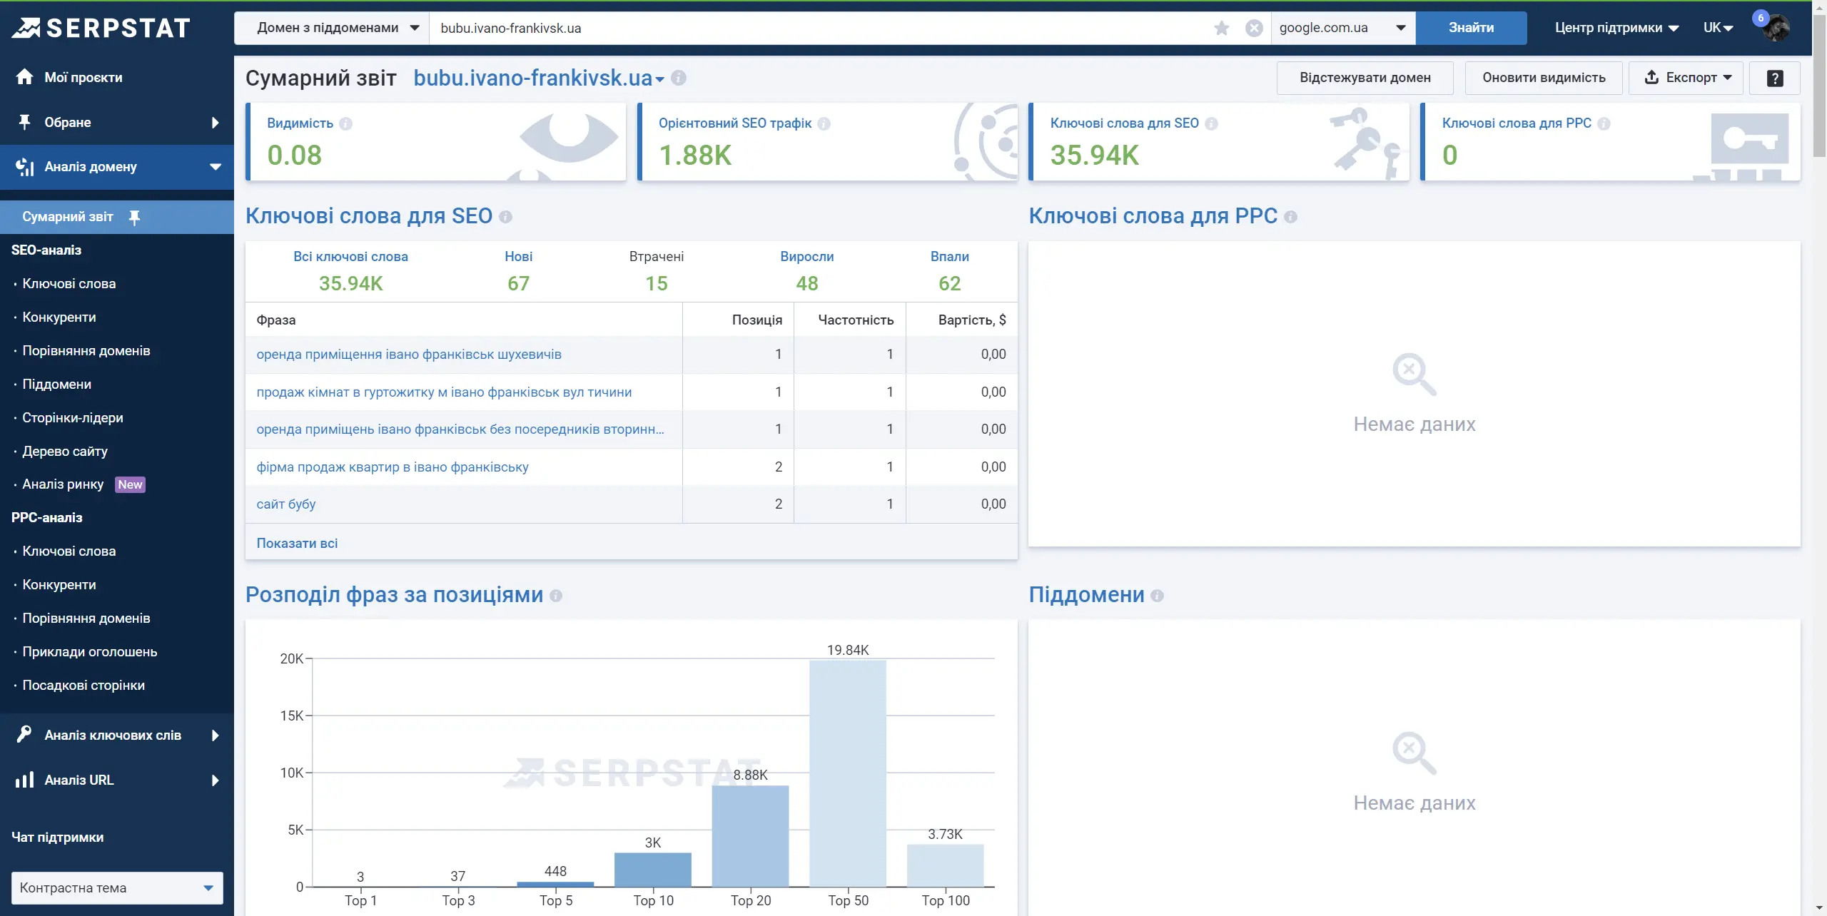Click info icon beside Орієнтовний SEO трафік

(824, 123)
